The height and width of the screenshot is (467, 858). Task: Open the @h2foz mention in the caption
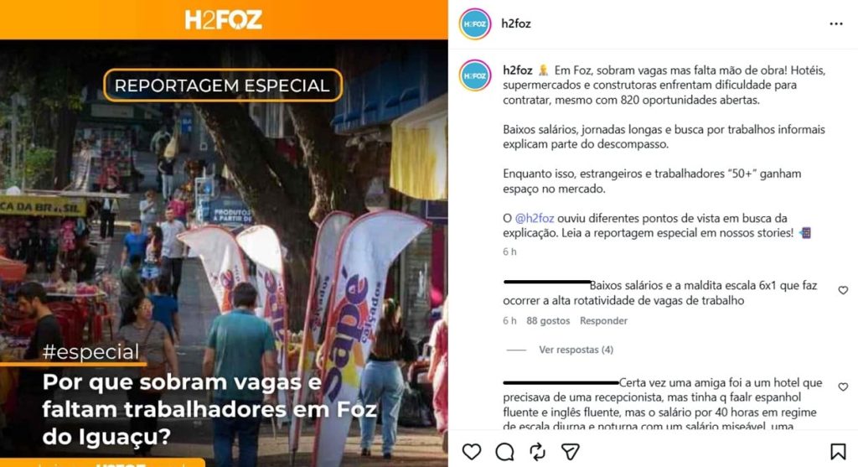pos(534,218)
